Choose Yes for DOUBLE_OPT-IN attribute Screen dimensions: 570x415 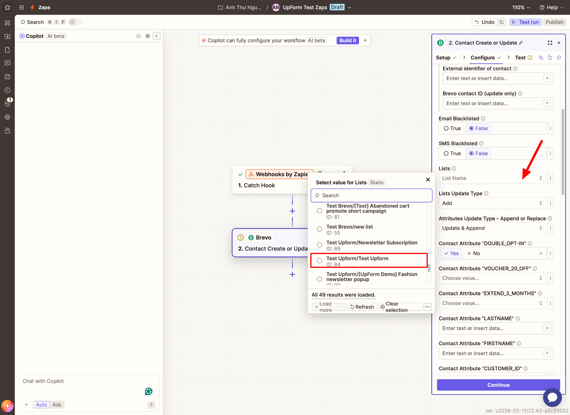(x=451, y=253)
